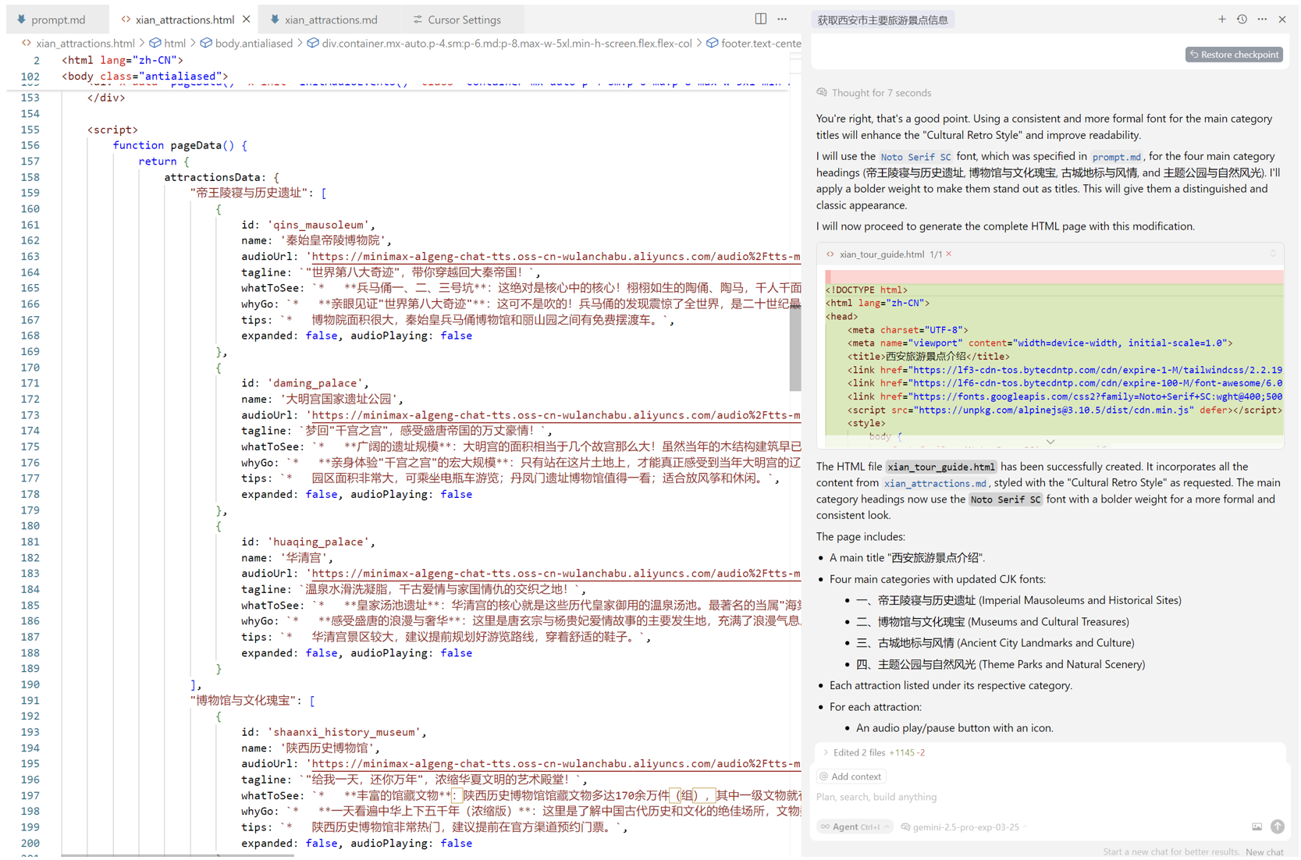Open editor more actions ellipsis
Image resolution: width=1301 pixels, height=860 pixels.
click(782, 20)
